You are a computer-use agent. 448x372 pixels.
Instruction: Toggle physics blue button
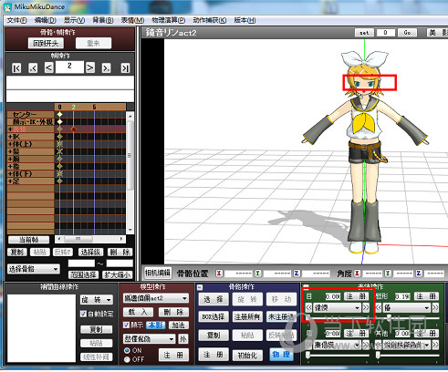pyautogui.click(x=281, y=355)
